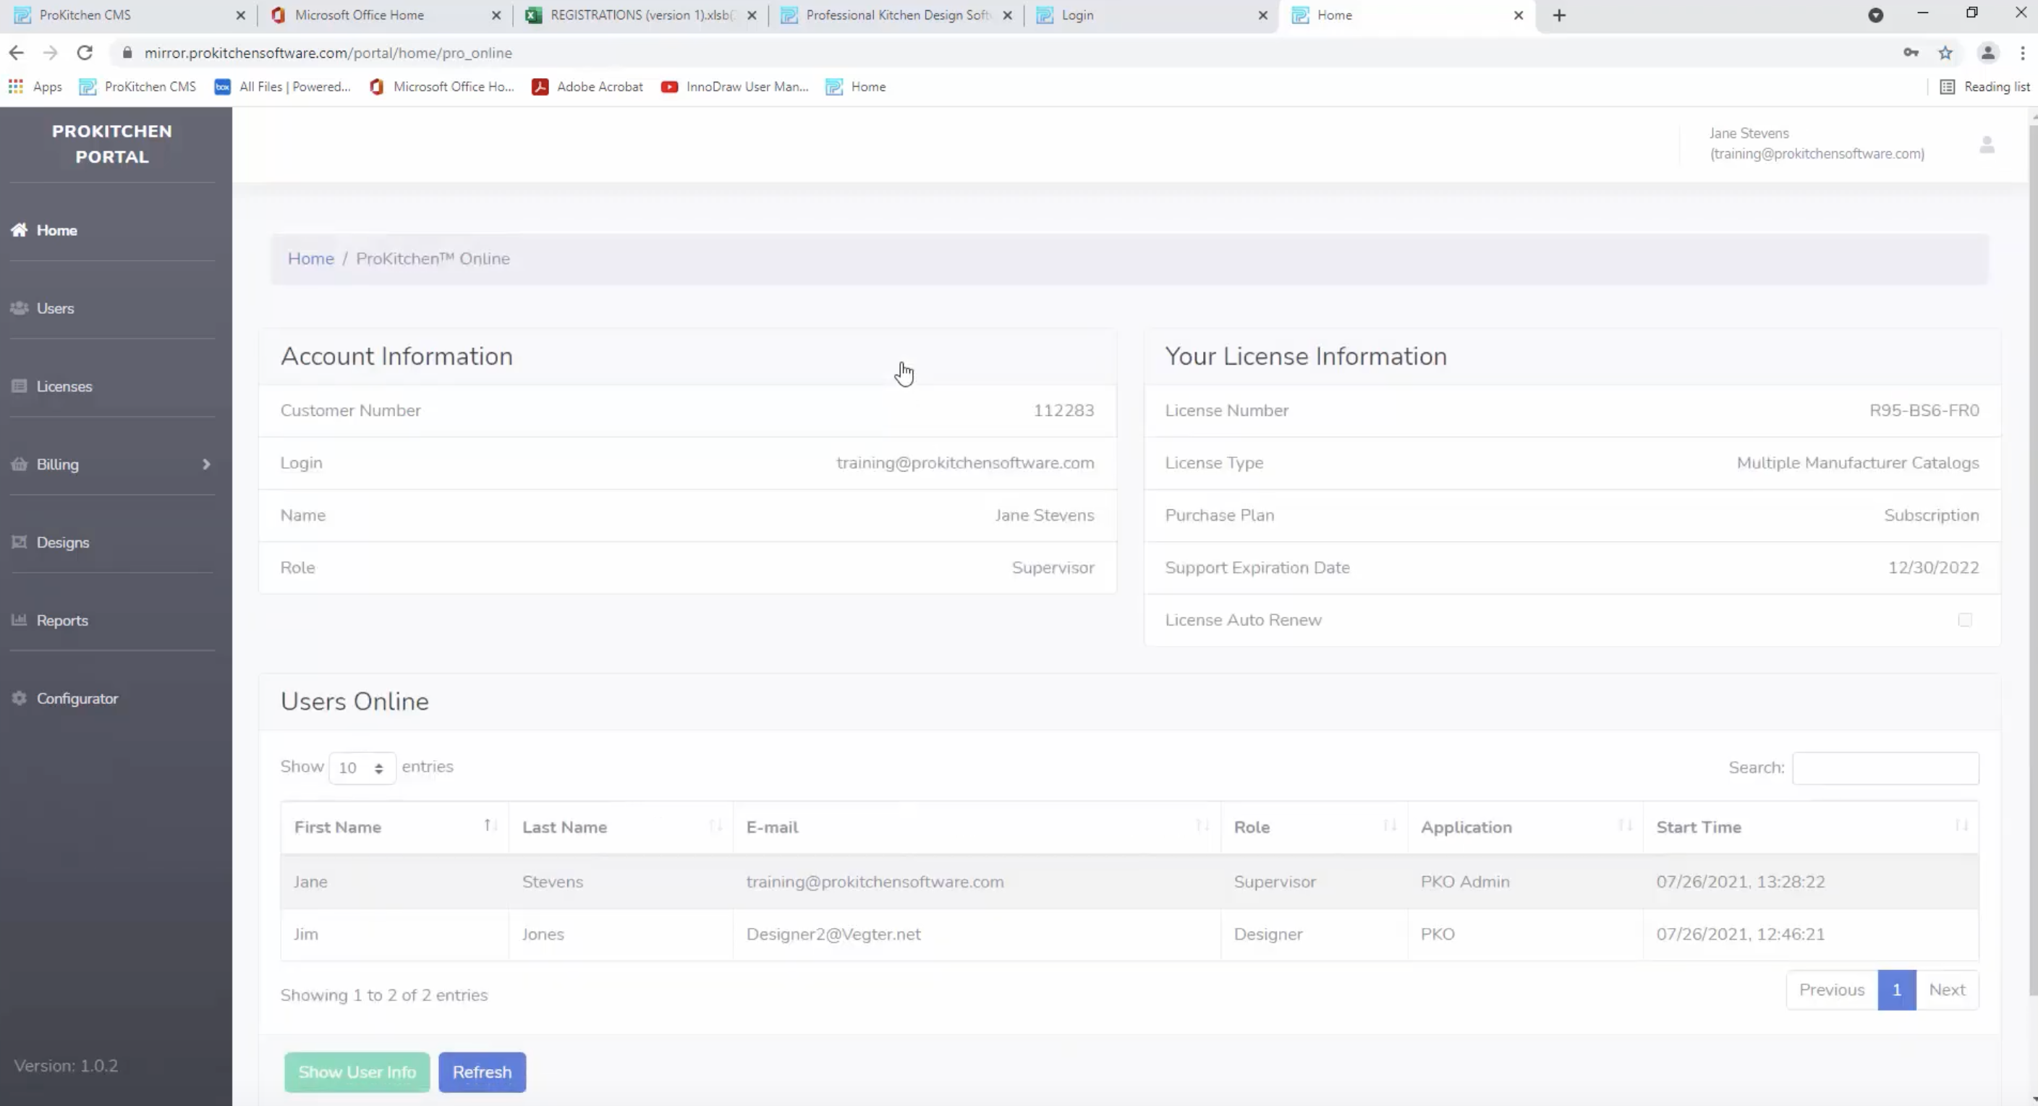
Task: Click the license number R95-BS6-FR0
Action: point(1924,411)
